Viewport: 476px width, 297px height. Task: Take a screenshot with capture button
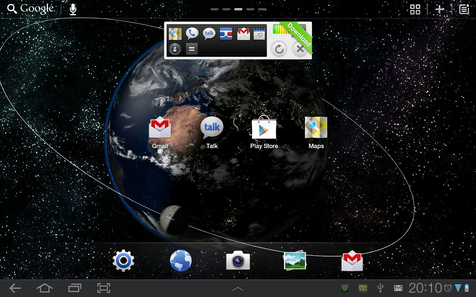click(x=104, y=288)
